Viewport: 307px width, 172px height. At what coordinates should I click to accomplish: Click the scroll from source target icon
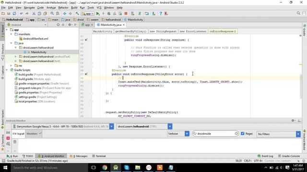[58, 25]
